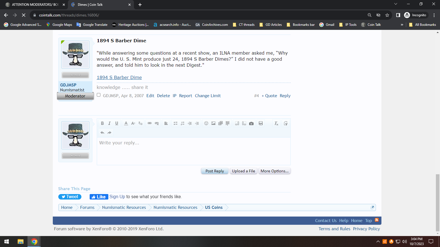Tick the checkbox beside GDJMSP, Apr 8, 2007
The width and height of the screenshot is (440, 247).
[99, 95]
